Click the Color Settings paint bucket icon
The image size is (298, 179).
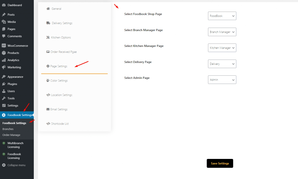tap(48, 81)
